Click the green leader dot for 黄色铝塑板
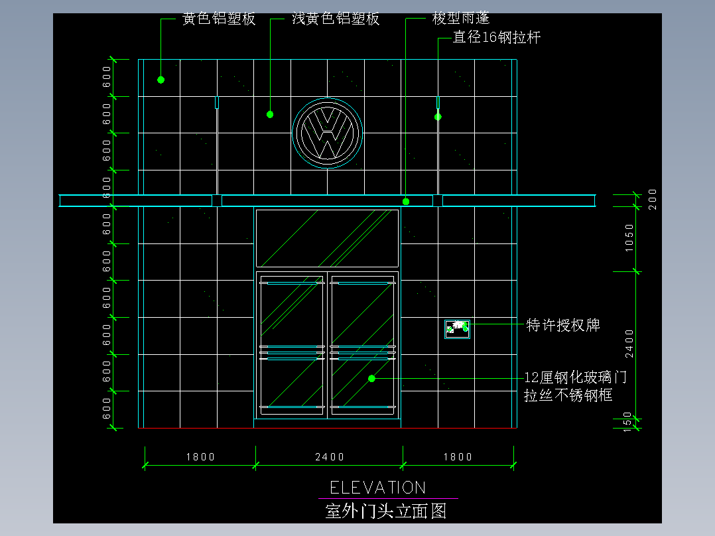This screenshot has height=536, width=715. point(161,80)
